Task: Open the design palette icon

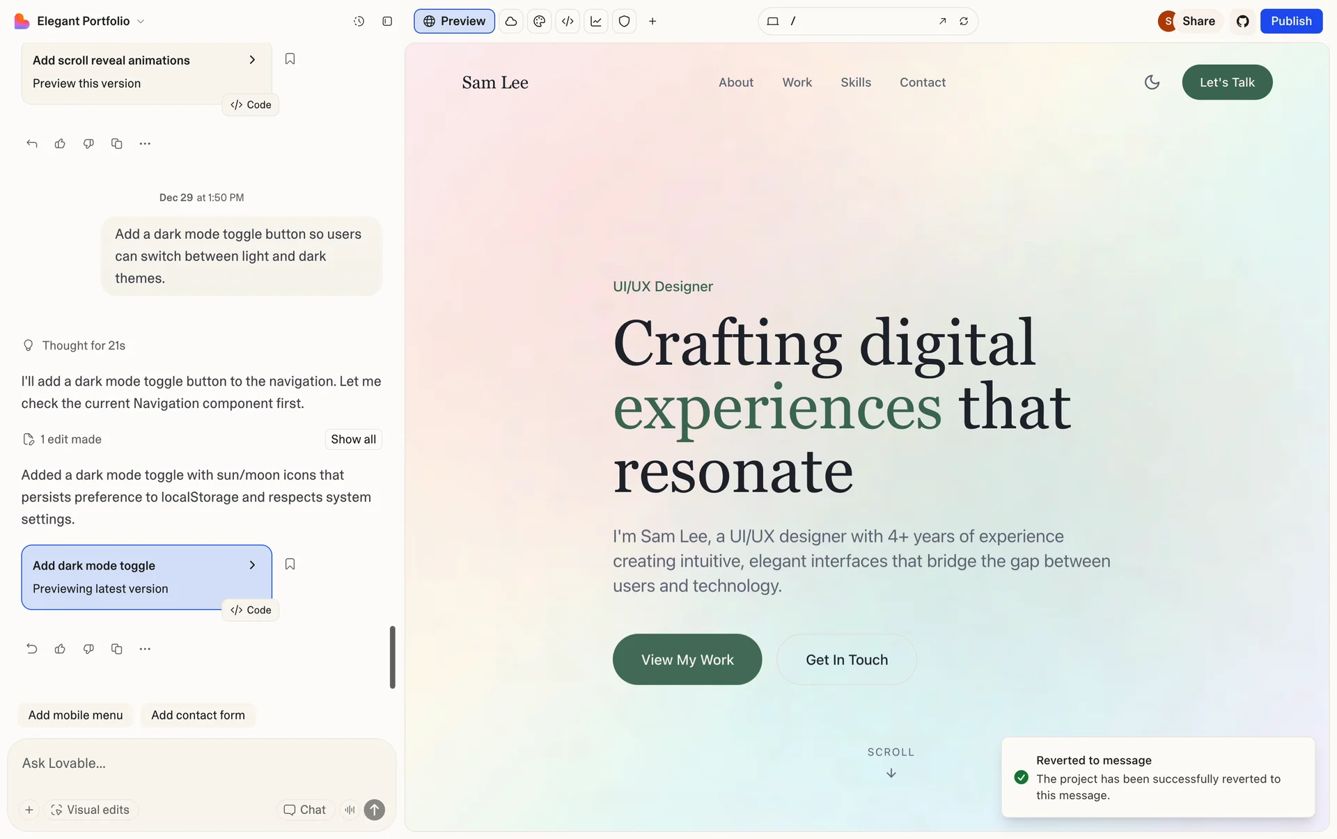Action: pos(539,22)
